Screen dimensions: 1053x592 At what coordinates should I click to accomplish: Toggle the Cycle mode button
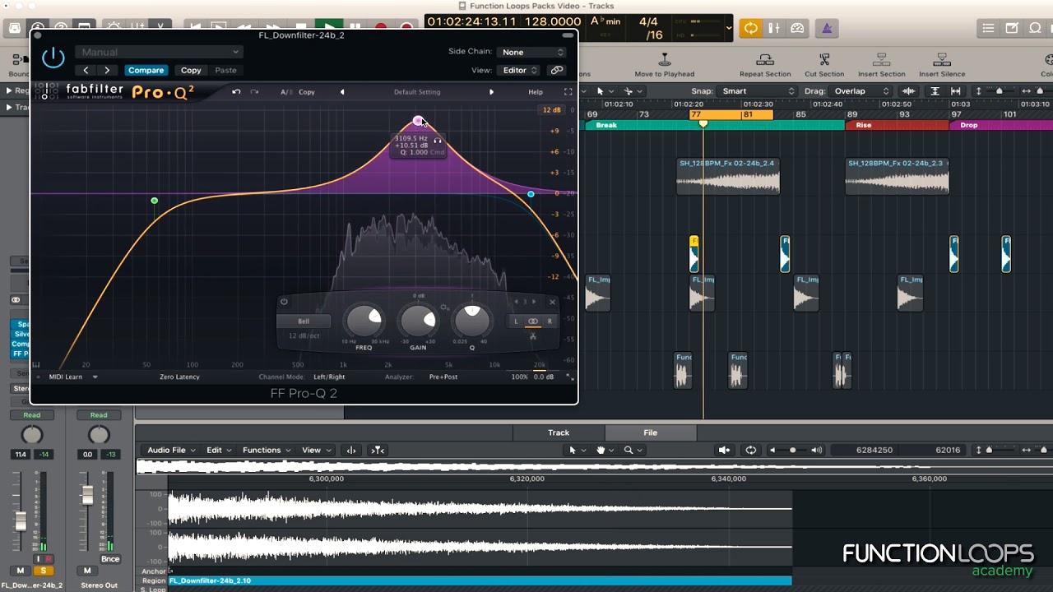[x=750, y=28]
